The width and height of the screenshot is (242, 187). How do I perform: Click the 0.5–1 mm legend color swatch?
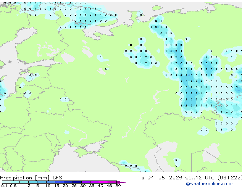tap(15, 182)
